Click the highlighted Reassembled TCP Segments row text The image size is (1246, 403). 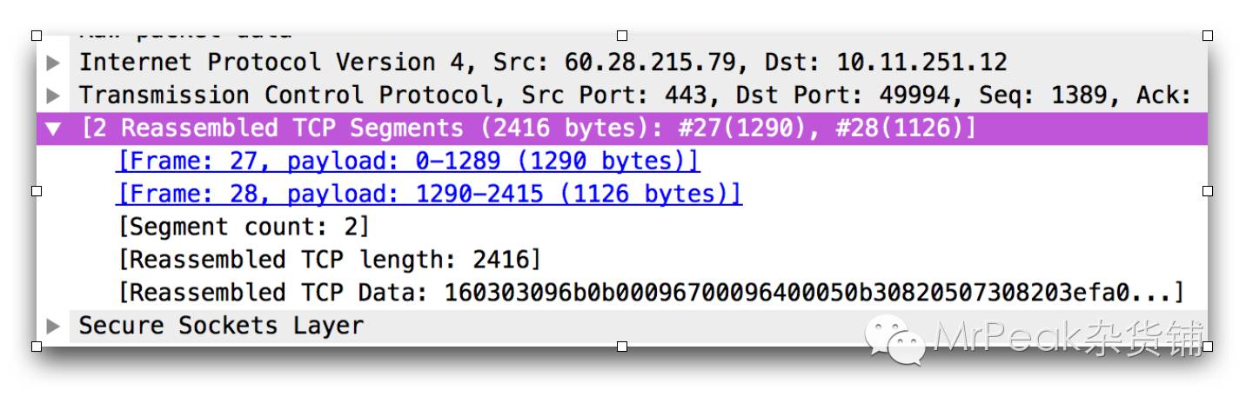528,129
